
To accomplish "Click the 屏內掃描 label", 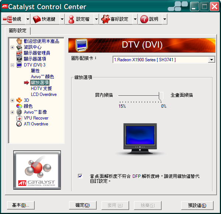I will point(104,95).
